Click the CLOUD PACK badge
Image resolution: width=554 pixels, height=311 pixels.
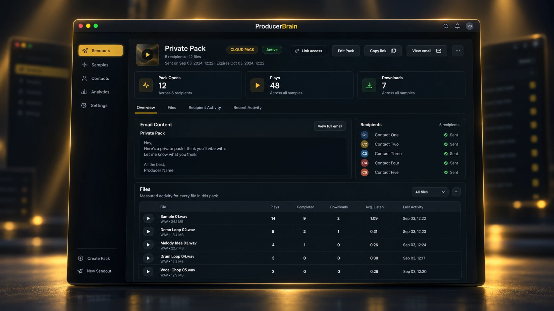(242, 50)
